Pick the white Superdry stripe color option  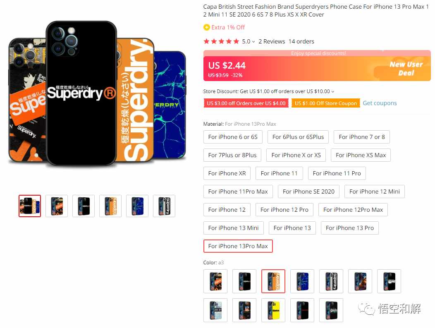pyautogui.click(x=331, y=281)
